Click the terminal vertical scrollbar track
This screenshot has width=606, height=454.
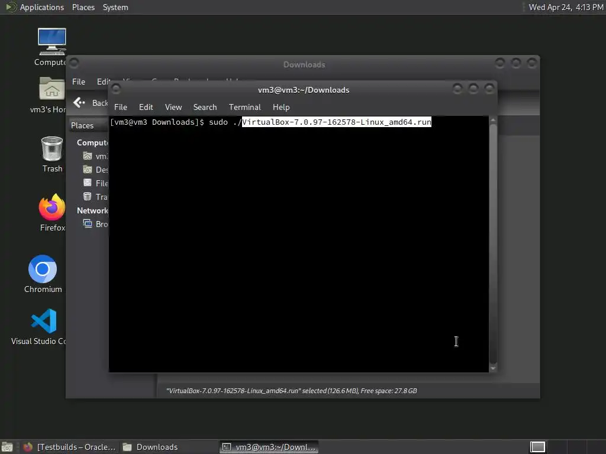493,244
